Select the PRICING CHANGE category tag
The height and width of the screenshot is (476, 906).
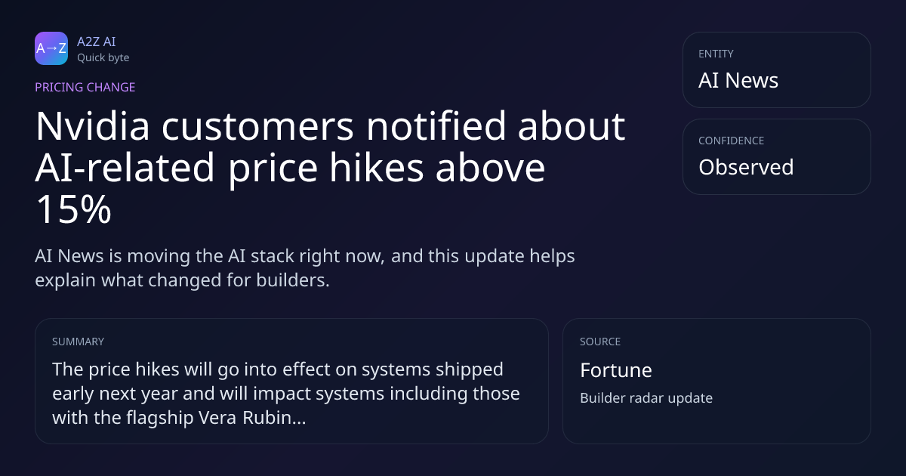[x=85, y=87]
